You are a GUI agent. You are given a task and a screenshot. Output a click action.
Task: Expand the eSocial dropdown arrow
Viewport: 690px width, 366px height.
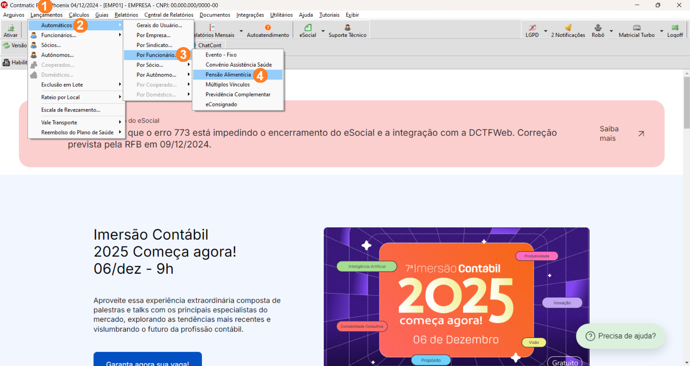click(323, 31)
